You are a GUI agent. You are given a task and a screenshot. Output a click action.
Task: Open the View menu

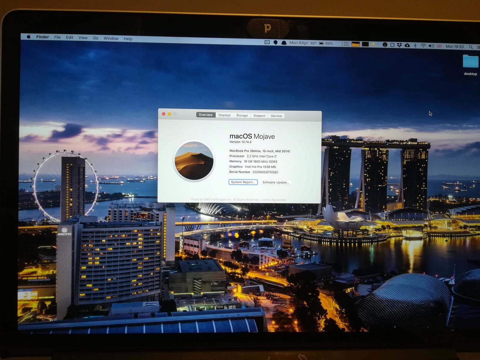[83, 38]
